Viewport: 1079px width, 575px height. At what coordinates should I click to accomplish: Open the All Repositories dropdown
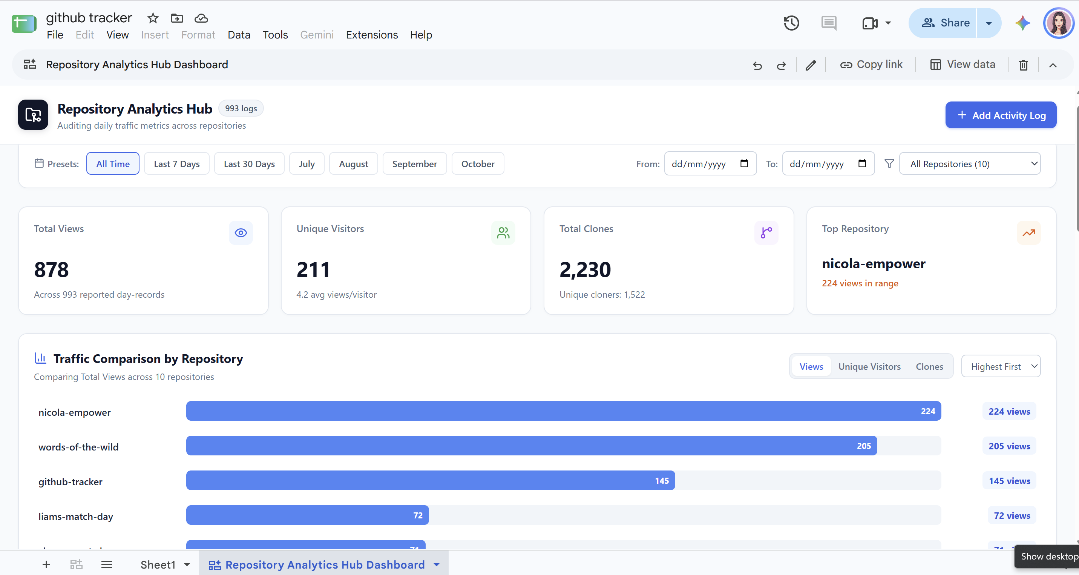(970, 163)
